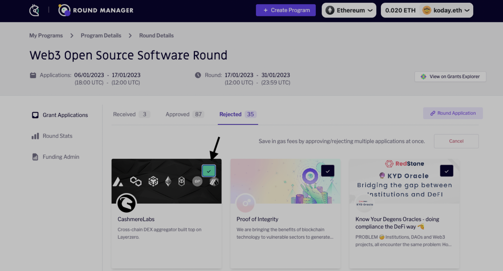Uncheck the selected CashmereLabs checkbox

pyautogui.click(x=209, y=171)
